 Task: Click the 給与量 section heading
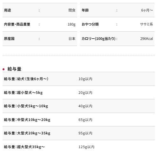[14, 69]
